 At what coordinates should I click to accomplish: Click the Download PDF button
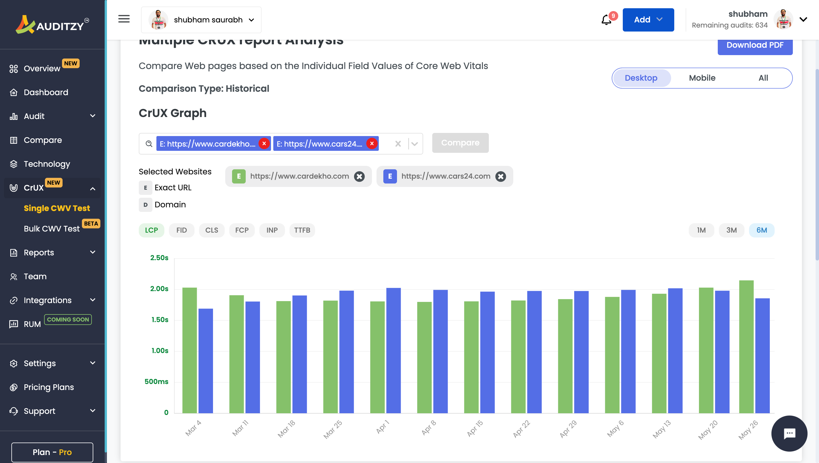[x=755, y=45]
